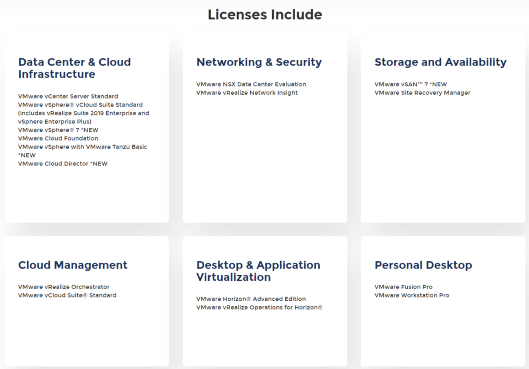Click VMware Cloud Foundation entry
Screen dimensions: 529x369
pyautogui.click(x=58, y=138)
